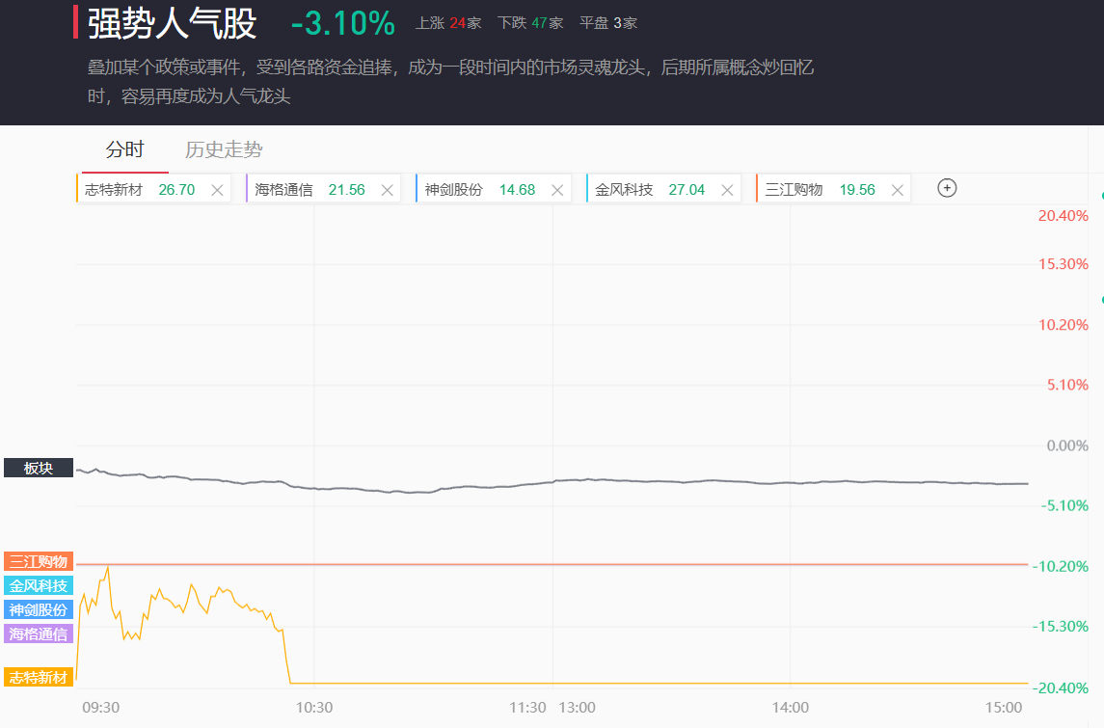This screenshot has height=728, width=1104.
Task: Open the 金风科技 27.04 stock chip
Action: tap(650, 190)
